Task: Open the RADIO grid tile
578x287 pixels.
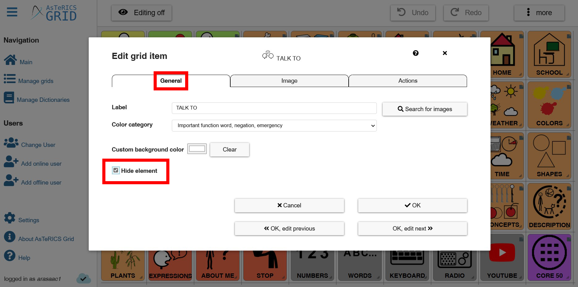Action: pos(455,265)
